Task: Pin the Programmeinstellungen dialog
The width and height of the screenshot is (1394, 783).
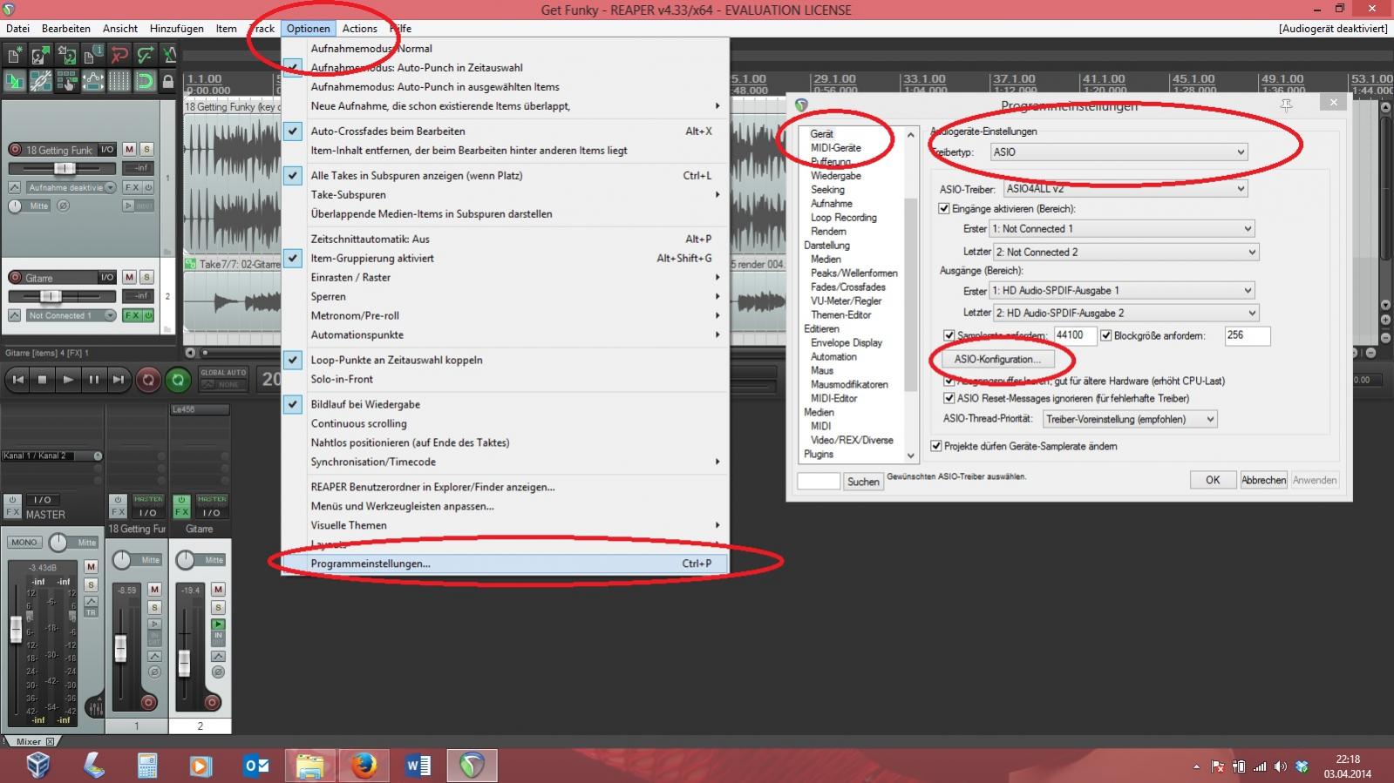Action: [x=1286, y=105]
